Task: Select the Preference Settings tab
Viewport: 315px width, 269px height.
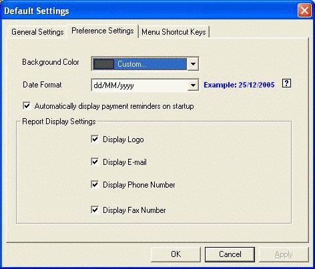Action: pyautogui.click(x=103, y=31)
